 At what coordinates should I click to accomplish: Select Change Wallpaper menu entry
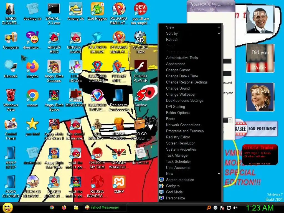point(190,94)
